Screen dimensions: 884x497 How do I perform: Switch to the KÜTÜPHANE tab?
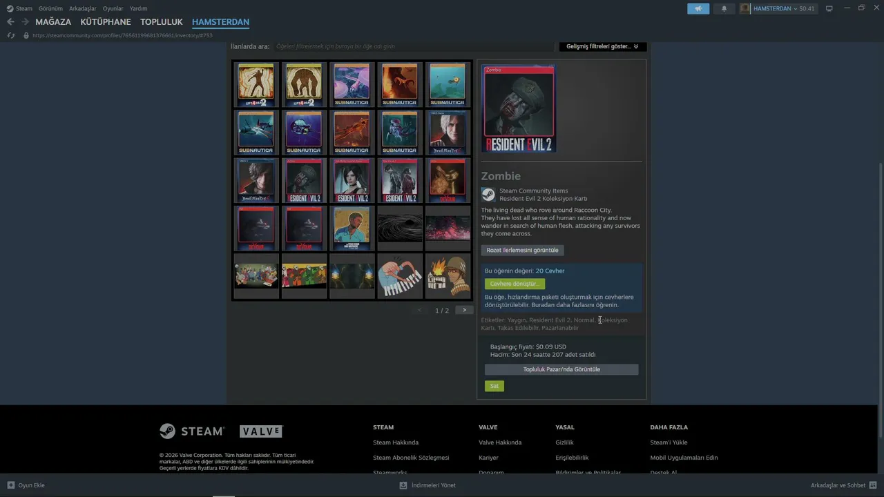pyautogui.click(x=106, y=22)
